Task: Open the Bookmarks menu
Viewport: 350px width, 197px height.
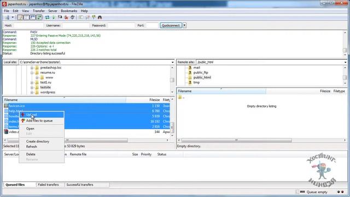Action: 69,11
